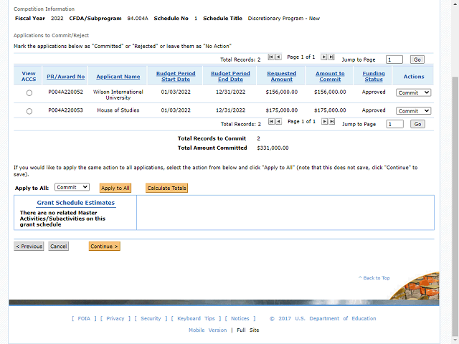Click the top Go button
459x344 pixels.
click(417, 59)
